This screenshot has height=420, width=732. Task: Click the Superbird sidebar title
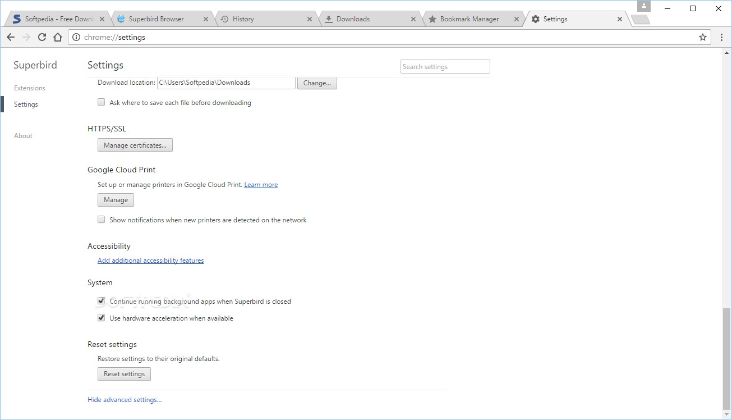click(x=35, y=65)
